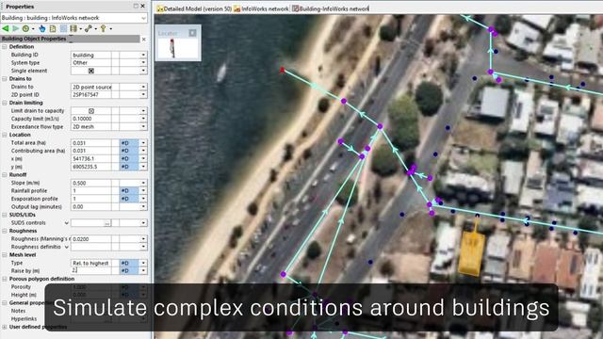The image size is (603, 339).
Task: Open the Drains to dropdown arrow
Action: [143, 87]
